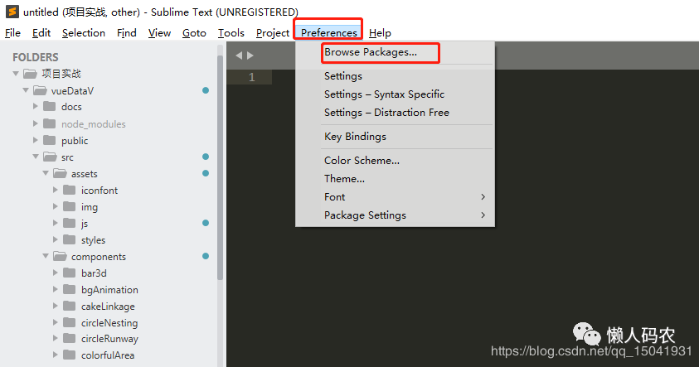The width and height of the screenshot is (699, 367).
Task: Select the bgAnimation folder icon
Action: [x=69, y=289]
